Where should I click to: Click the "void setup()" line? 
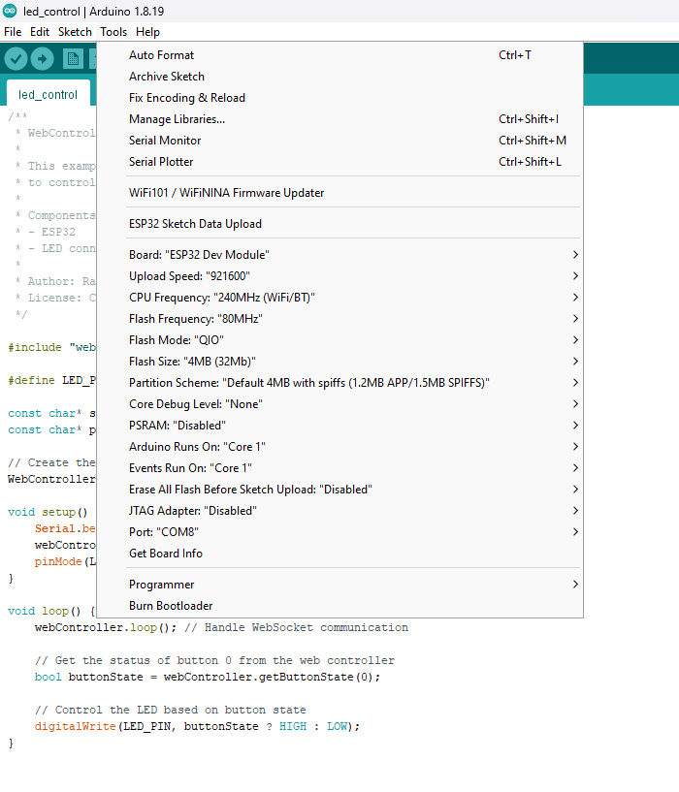coord(48,512)
